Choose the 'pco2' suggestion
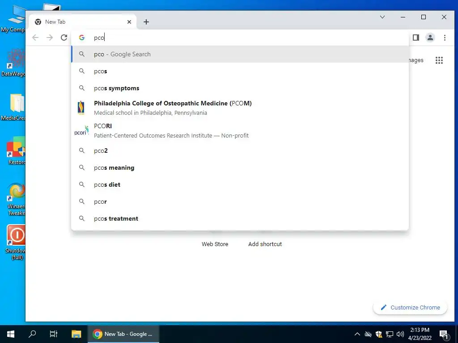Viewport: 458px width, 343px height. (240, 151)
